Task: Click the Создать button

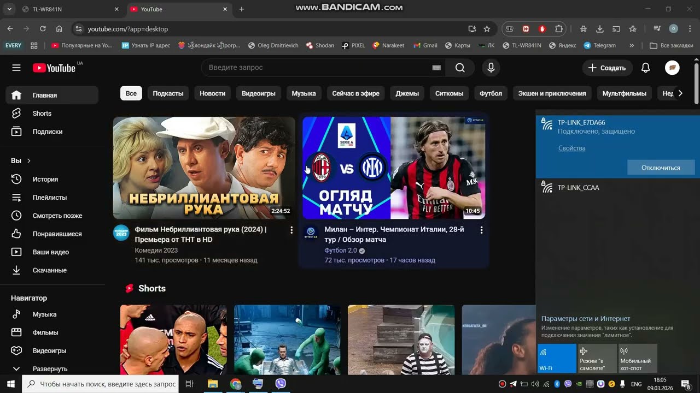Action: [x=607, y=68]
